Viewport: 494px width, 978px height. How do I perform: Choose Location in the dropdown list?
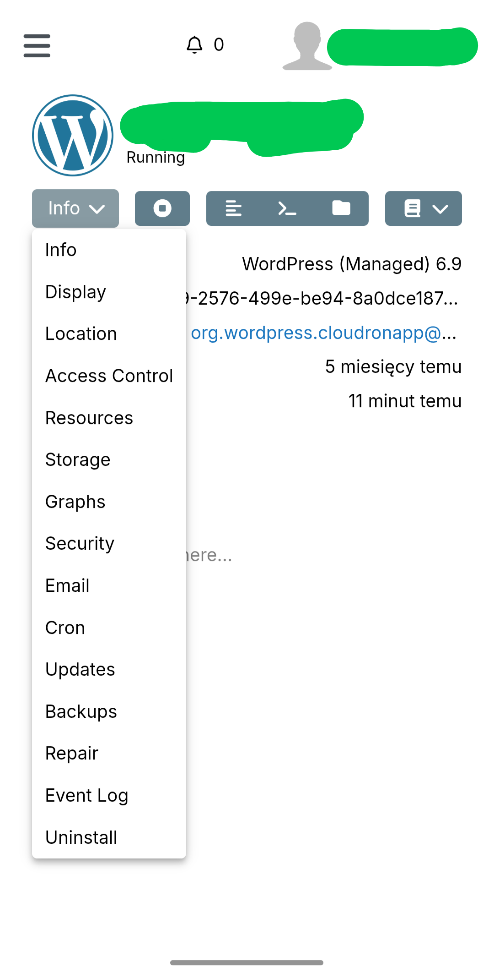pyautogui.click(x=81, y=334)
